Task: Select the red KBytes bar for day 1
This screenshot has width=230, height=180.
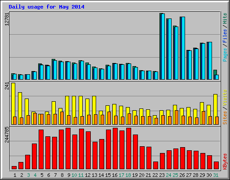Action: click(14, 167)
